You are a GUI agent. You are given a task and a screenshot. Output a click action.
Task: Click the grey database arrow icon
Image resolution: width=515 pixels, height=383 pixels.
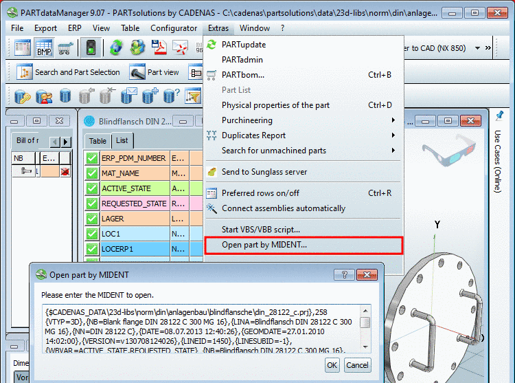[x=86, y=96]
